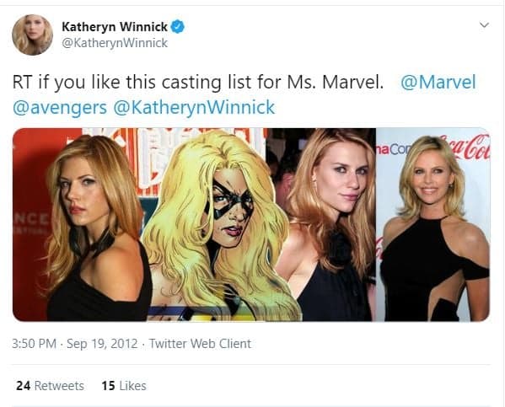Image resolution: width=505 pixels, height=407 pixels.
Task: Click the Sep 19, 2012 date
Action: (x=102, y=344)
